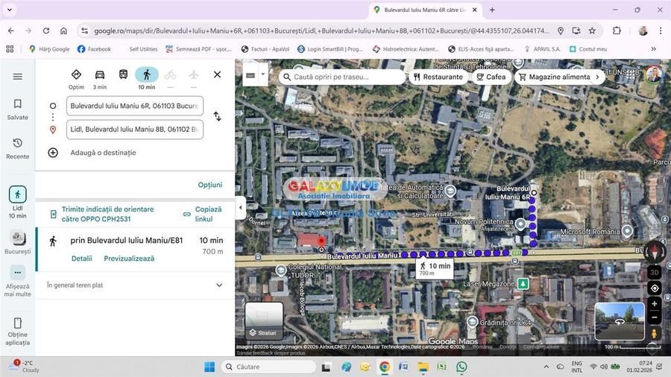Click the search stops along route field

[x=342, y=77]
